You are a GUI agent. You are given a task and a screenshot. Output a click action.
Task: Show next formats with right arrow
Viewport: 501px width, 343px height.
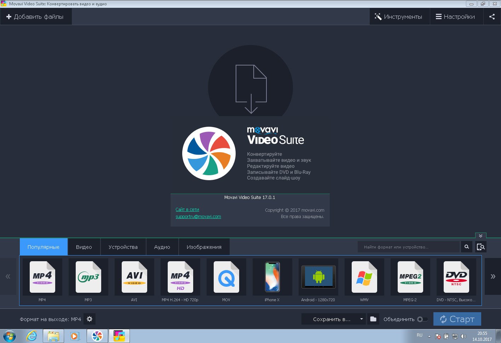click(x=493, y=276)
